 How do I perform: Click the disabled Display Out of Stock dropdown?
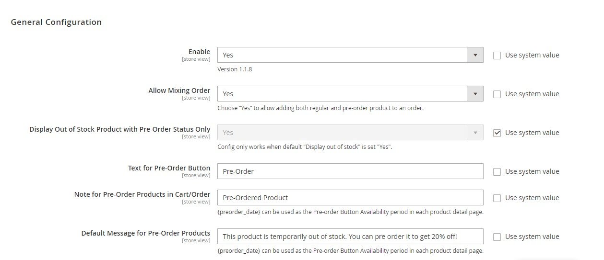pyautogui.click(x=350, y=133)
